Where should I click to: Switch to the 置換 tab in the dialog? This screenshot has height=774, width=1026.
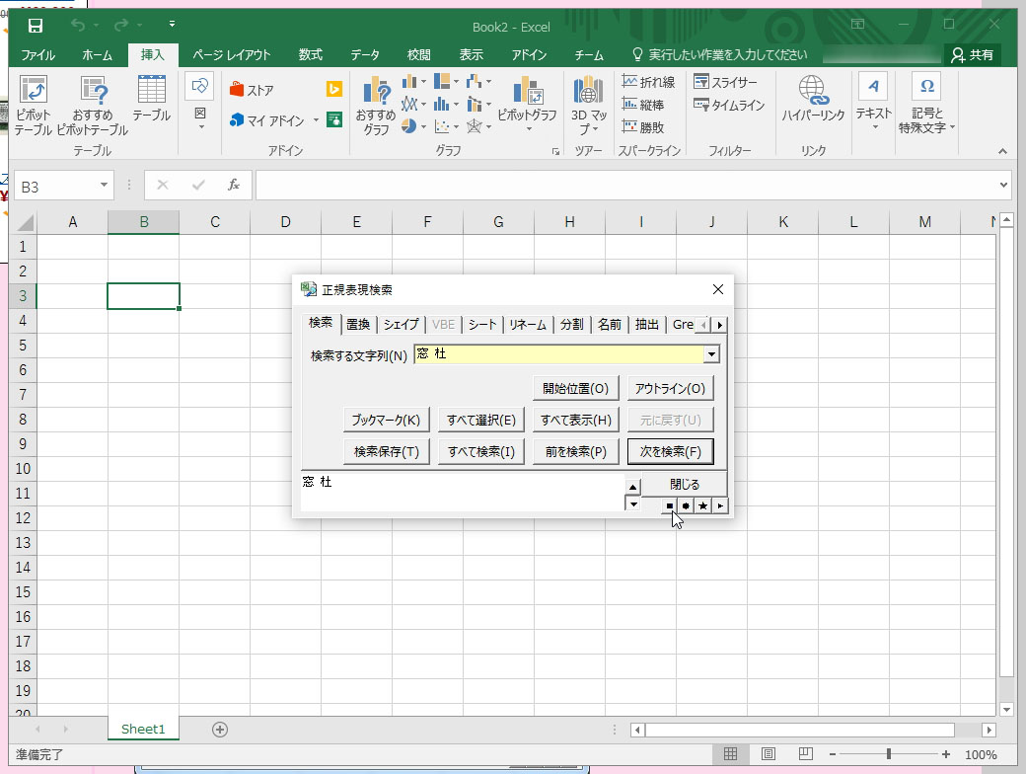(357, 323)
